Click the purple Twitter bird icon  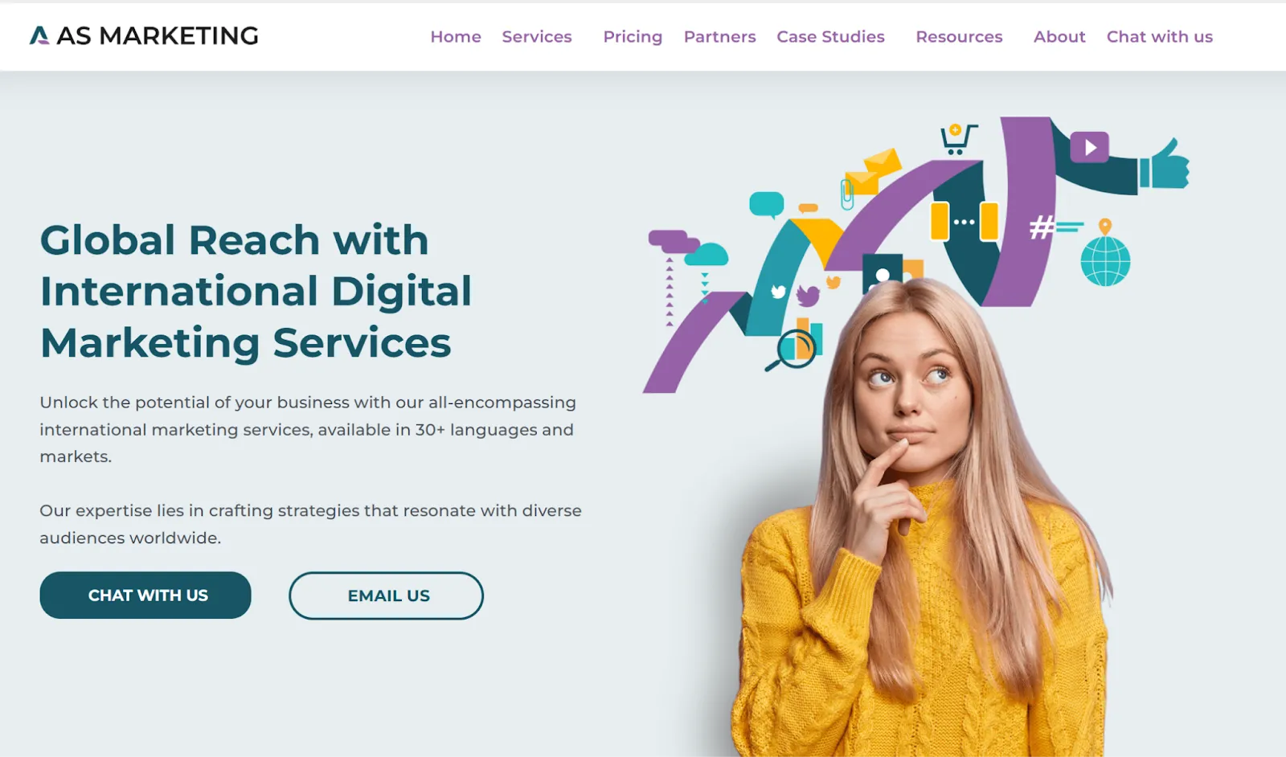click(808, 295)
